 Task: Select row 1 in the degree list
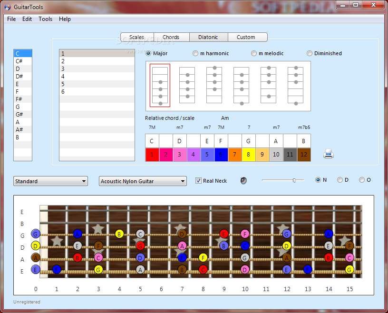point(97,53)
